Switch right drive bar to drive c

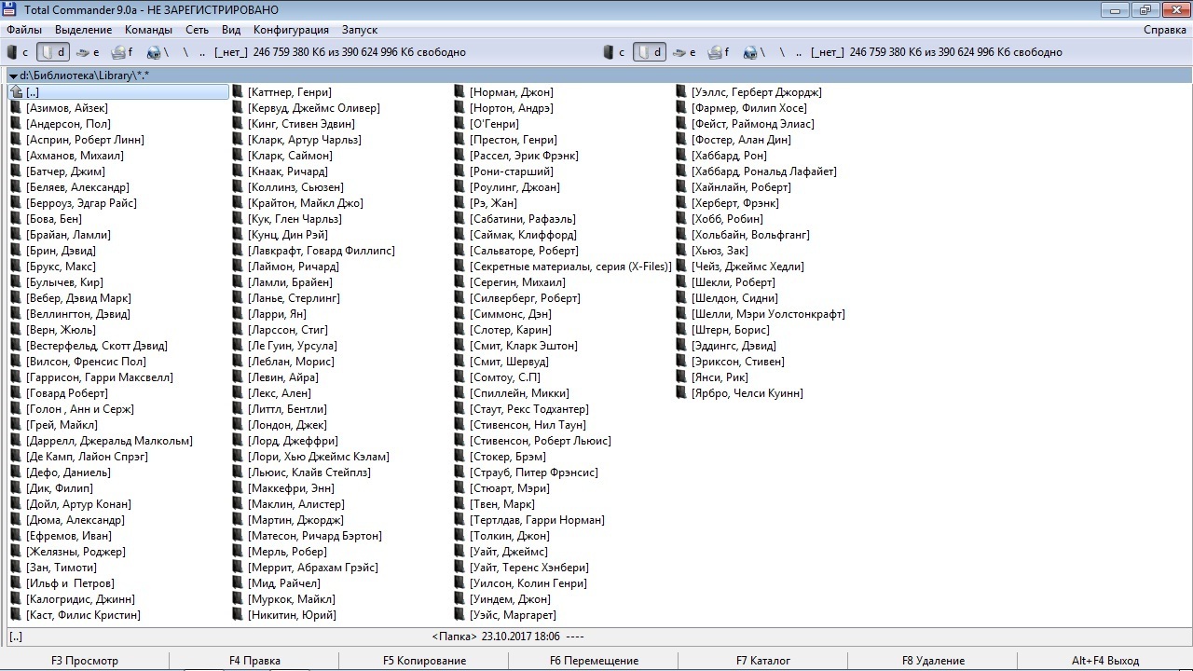[615, 52]
